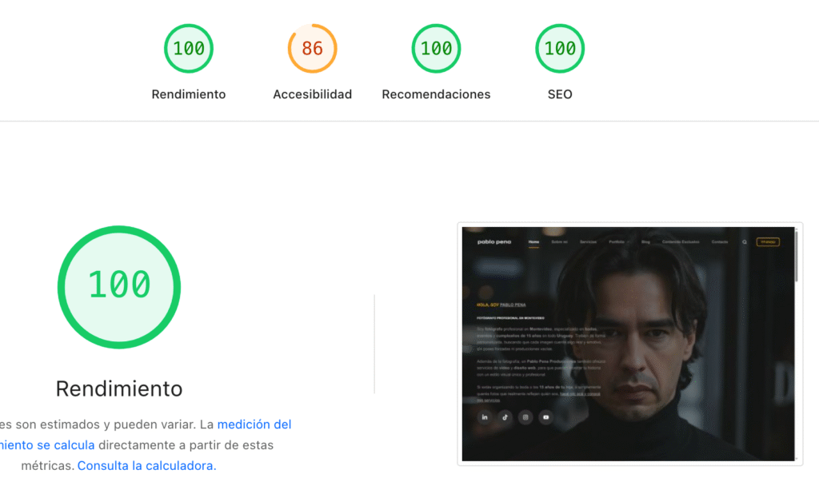The height and width of the screenshot is (490, 819).
Task: Open the Recomendaciones score gauge
Action: coord(436,49)
